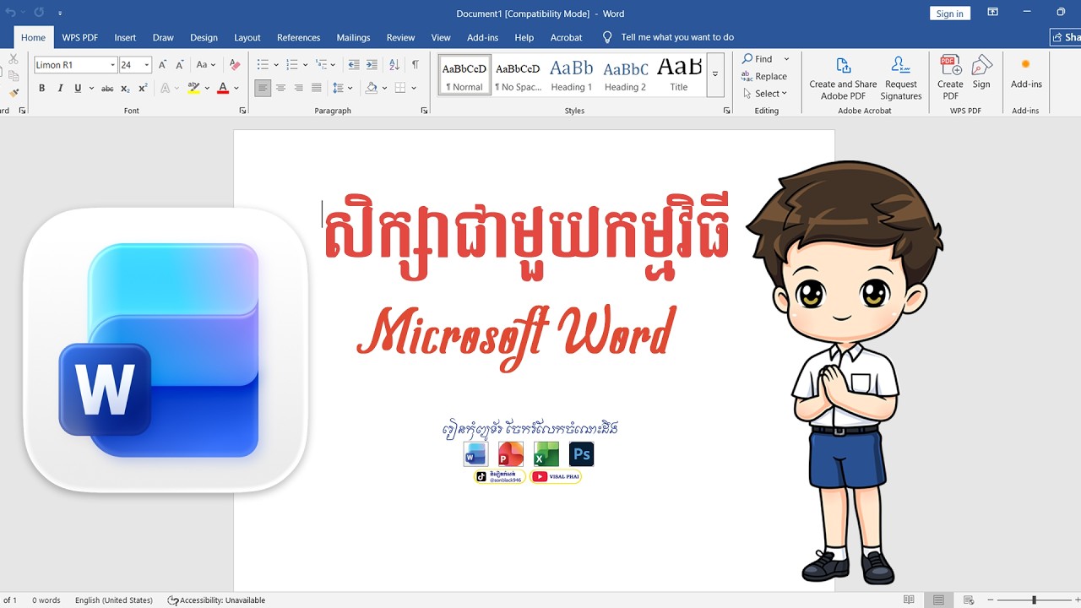The height and width of the screenshot is (608, 1081).
Task: Toggle Show/Hide paragraph marks
Action: tap(415, 64)
